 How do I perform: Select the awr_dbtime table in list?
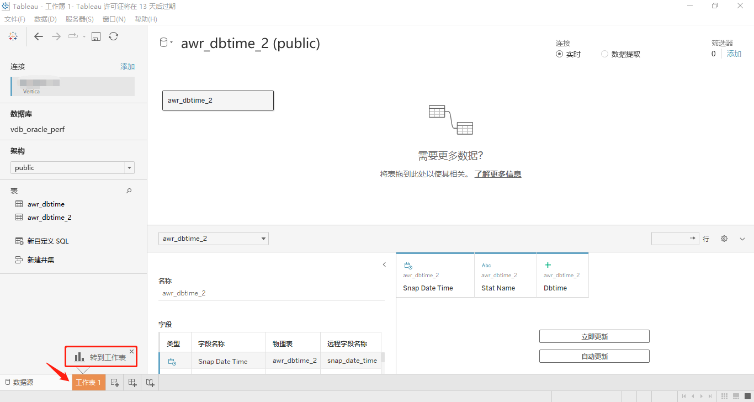(46, 204)
